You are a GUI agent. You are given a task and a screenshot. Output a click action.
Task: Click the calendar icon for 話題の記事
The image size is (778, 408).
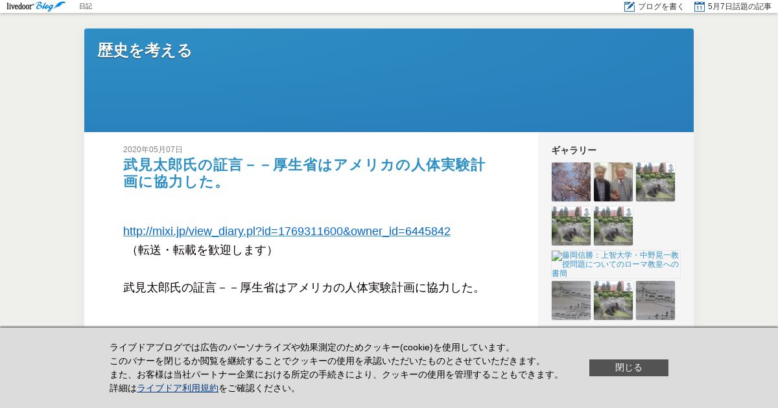(700, 6)
